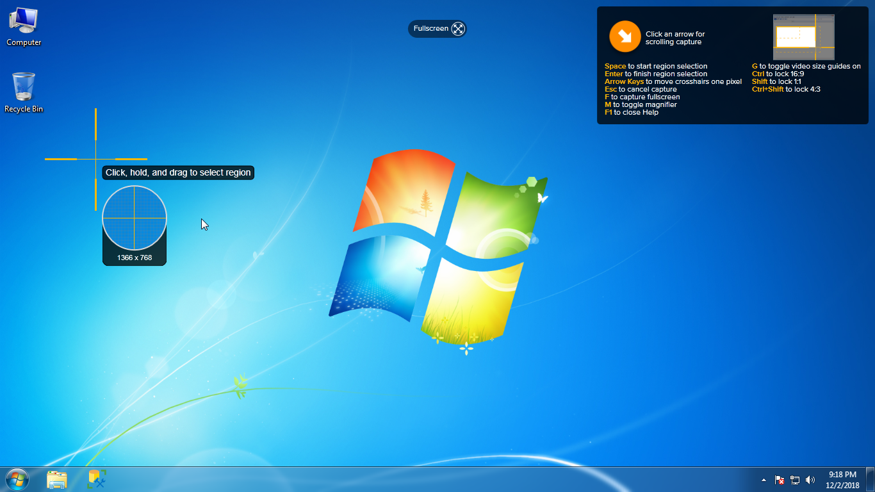Open Action Center flag icon

[780, 480]
